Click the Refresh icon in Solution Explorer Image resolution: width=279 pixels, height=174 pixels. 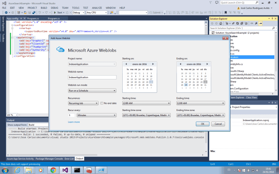pyautogui.click(x=237, y=24)
